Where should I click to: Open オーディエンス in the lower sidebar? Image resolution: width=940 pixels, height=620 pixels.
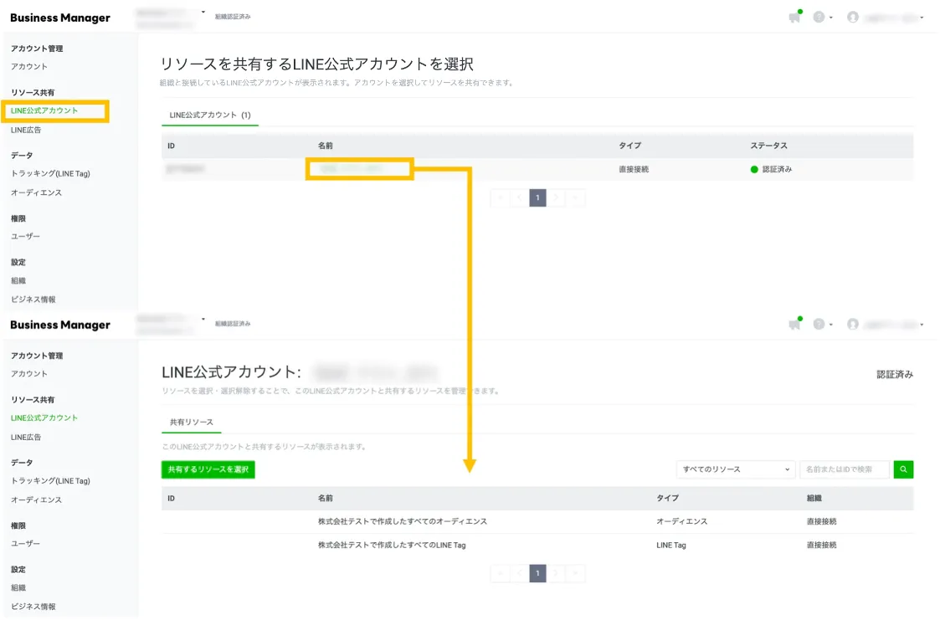[x=36, y=500]
